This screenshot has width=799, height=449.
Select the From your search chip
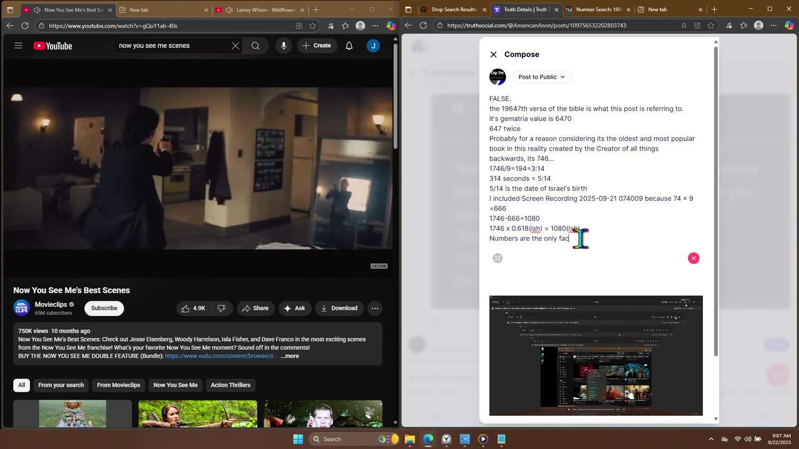(x=61, y=385)
